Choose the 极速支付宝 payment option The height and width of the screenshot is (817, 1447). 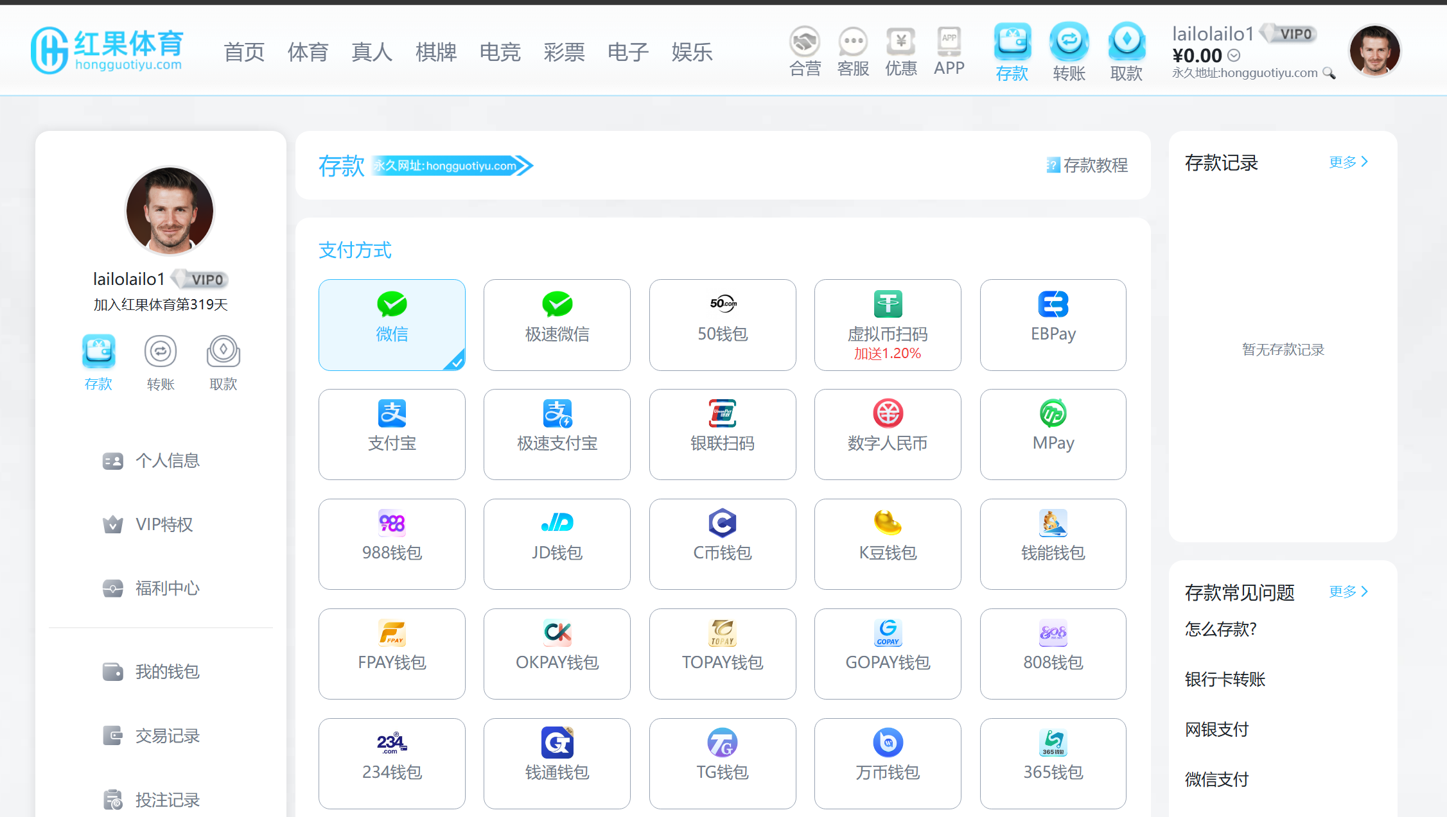557,434
